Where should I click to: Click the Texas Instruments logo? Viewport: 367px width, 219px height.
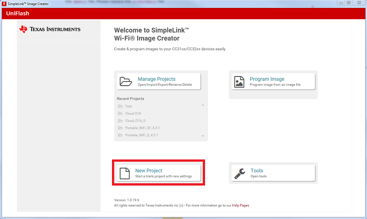tap(50, 29)
